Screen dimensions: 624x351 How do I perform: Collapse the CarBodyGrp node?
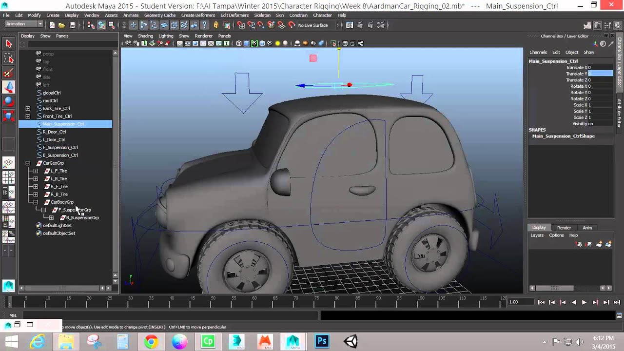[x=36, y=202]
